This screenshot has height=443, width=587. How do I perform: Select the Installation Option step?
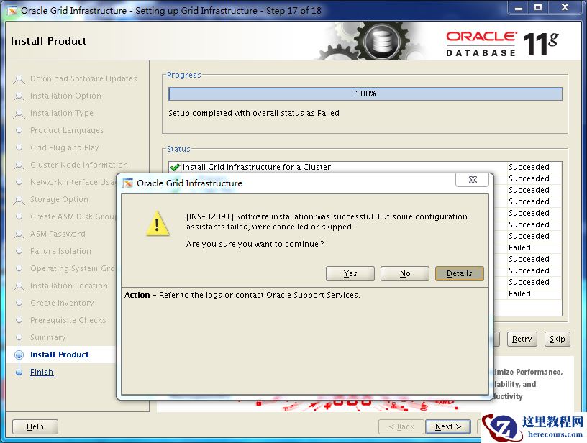click(65, 96)
